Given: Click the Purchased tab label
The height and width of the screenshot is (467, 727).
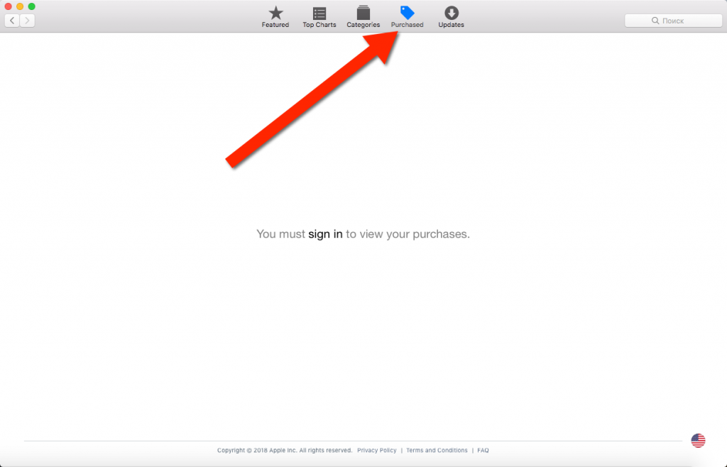Looking at the screenshot, I should point(407,25).
